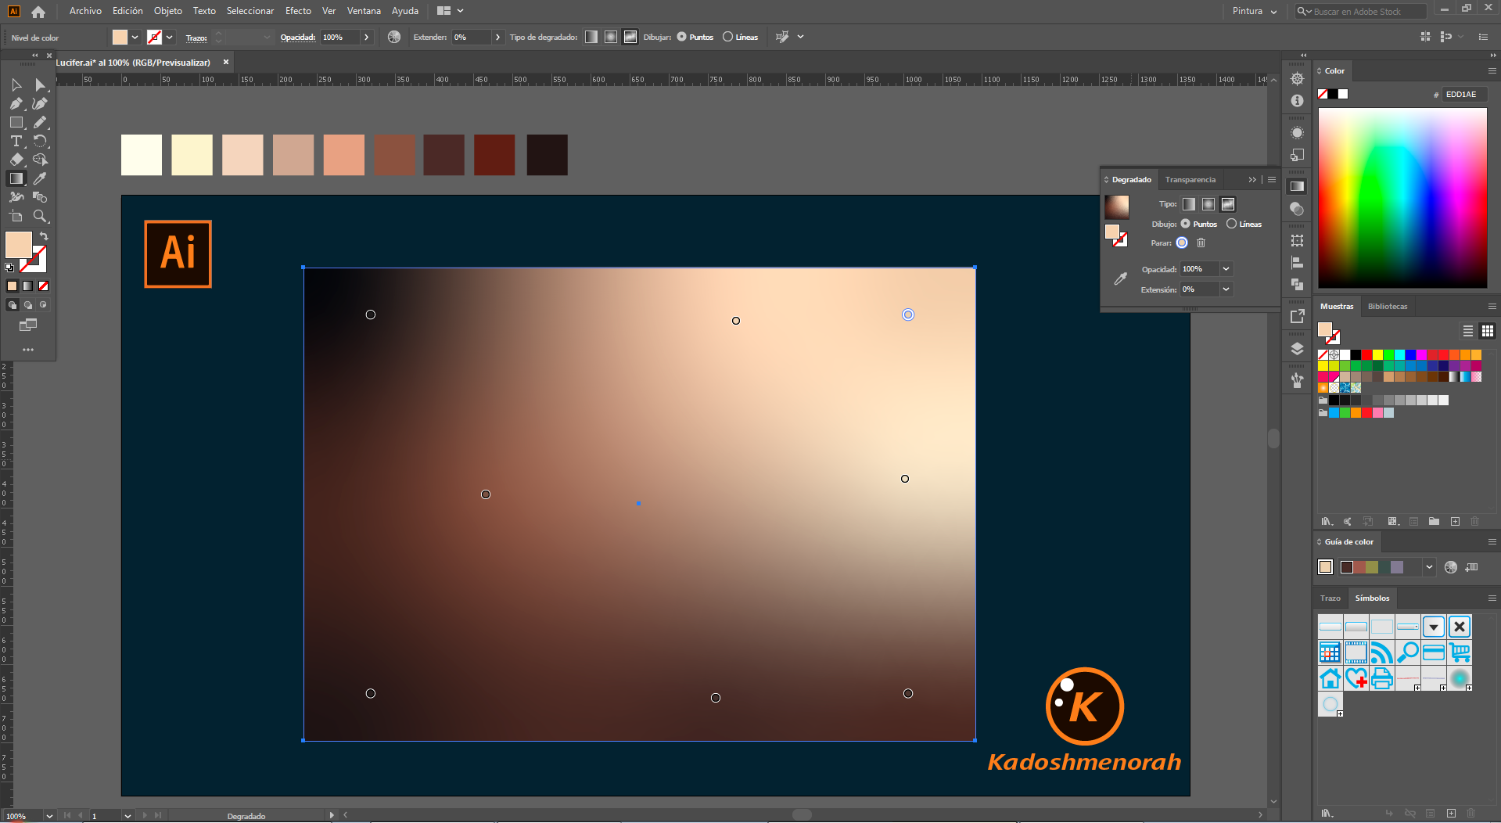Screen dimensions: 1501x823
Task: Open Opacidad dropdown in the Degradado panel
Action: pos(1226,269)
